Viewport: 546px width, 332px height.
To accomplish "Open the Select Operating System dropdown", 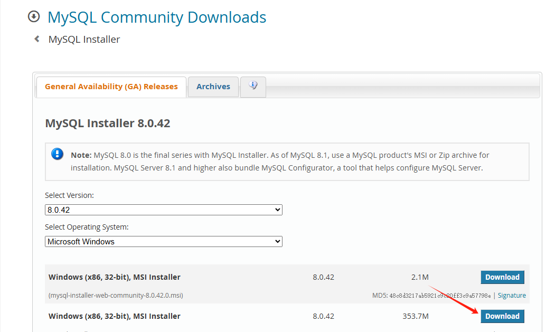I will [x=164, y=242].
